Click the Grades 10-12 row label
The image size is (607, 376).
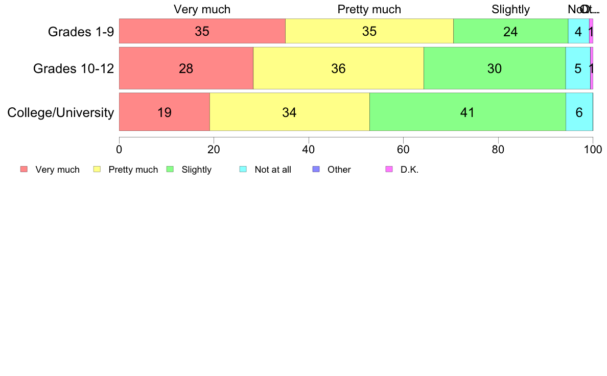coord(74,68)
